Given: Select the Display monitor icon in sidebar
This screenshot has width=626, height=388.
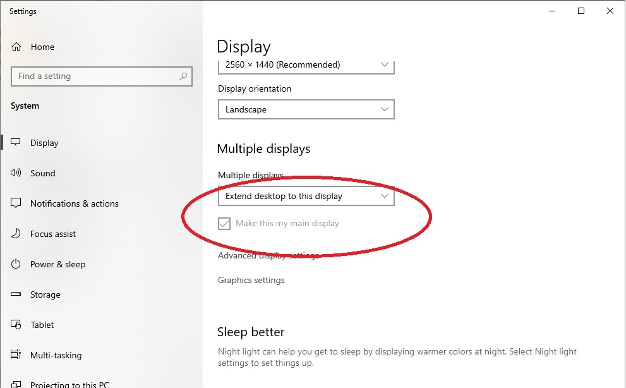Looking at the screenshot, I should (x=16, y=142).
